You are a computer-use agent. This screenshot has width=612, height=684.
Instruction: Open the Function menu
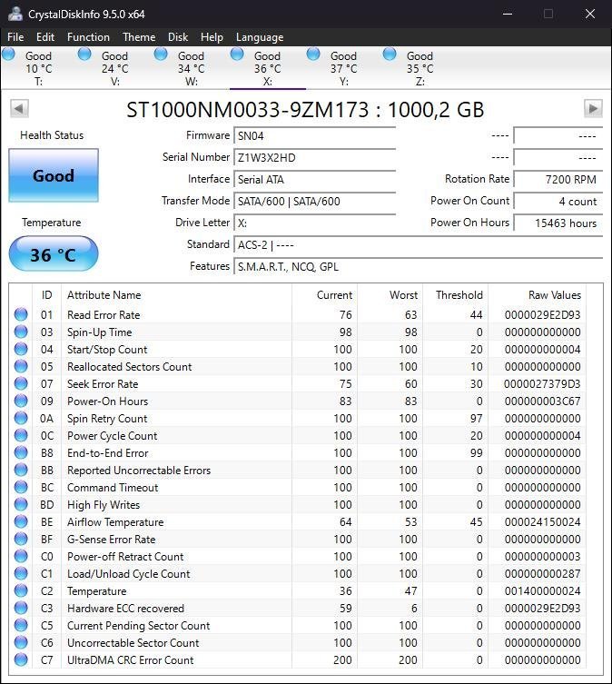(88, 37)
